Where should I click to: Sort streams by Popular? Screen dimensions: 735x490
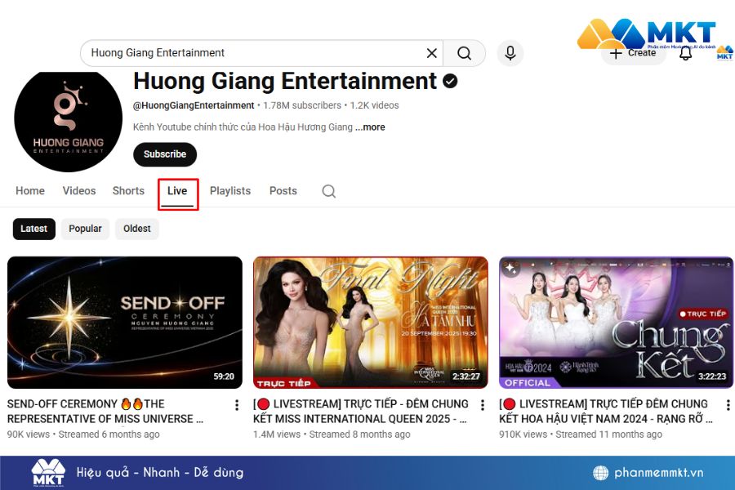[85, 229]
